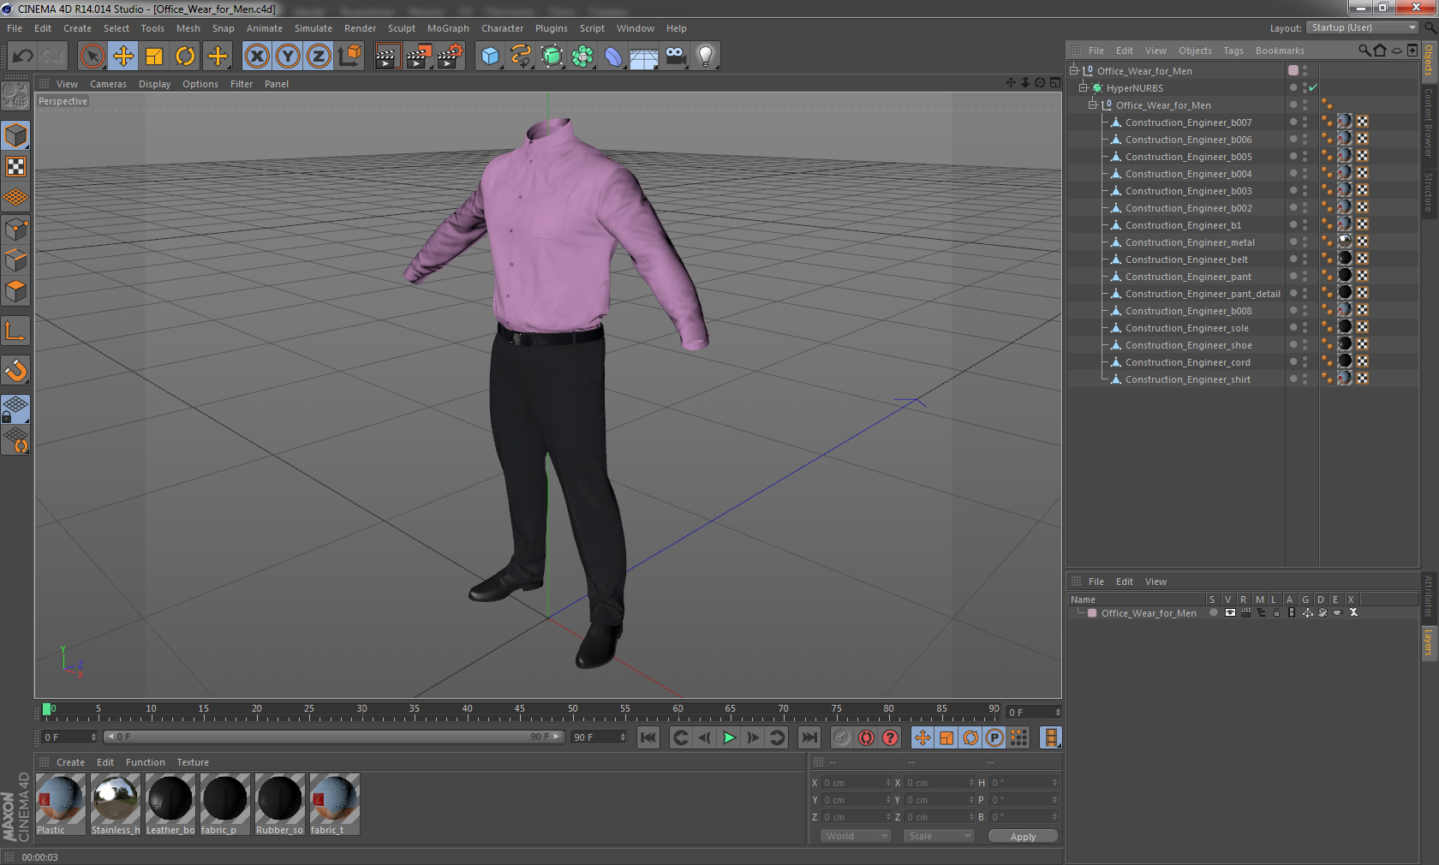Click the 90 F preview range slider
This screenshot has width=1439, height=865.
tap(334, 737)
